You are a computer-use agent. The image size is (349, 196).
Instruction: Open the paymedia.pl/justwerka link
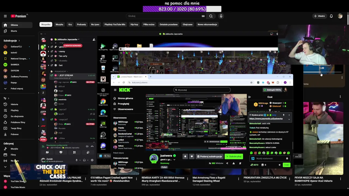tap(266, 119)
